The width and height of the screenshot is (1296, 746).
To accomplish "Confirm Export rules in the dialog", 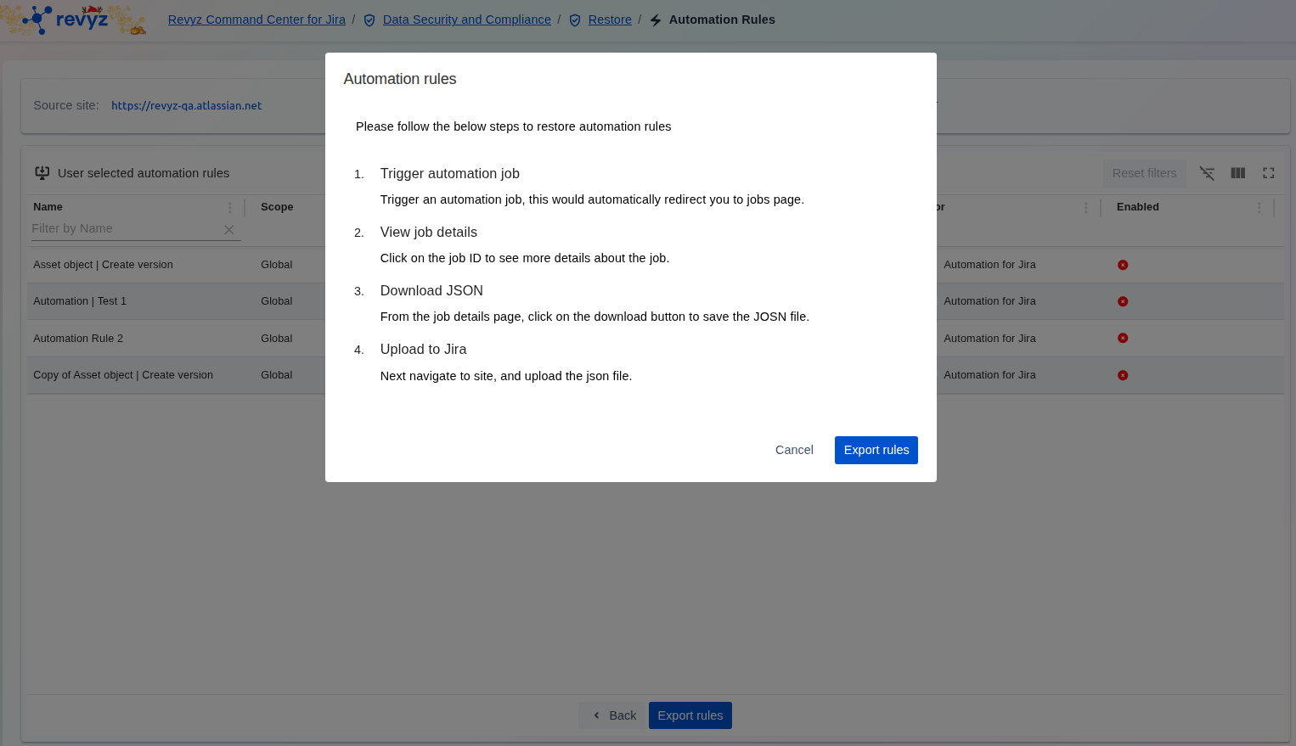I will coord(876,450).
